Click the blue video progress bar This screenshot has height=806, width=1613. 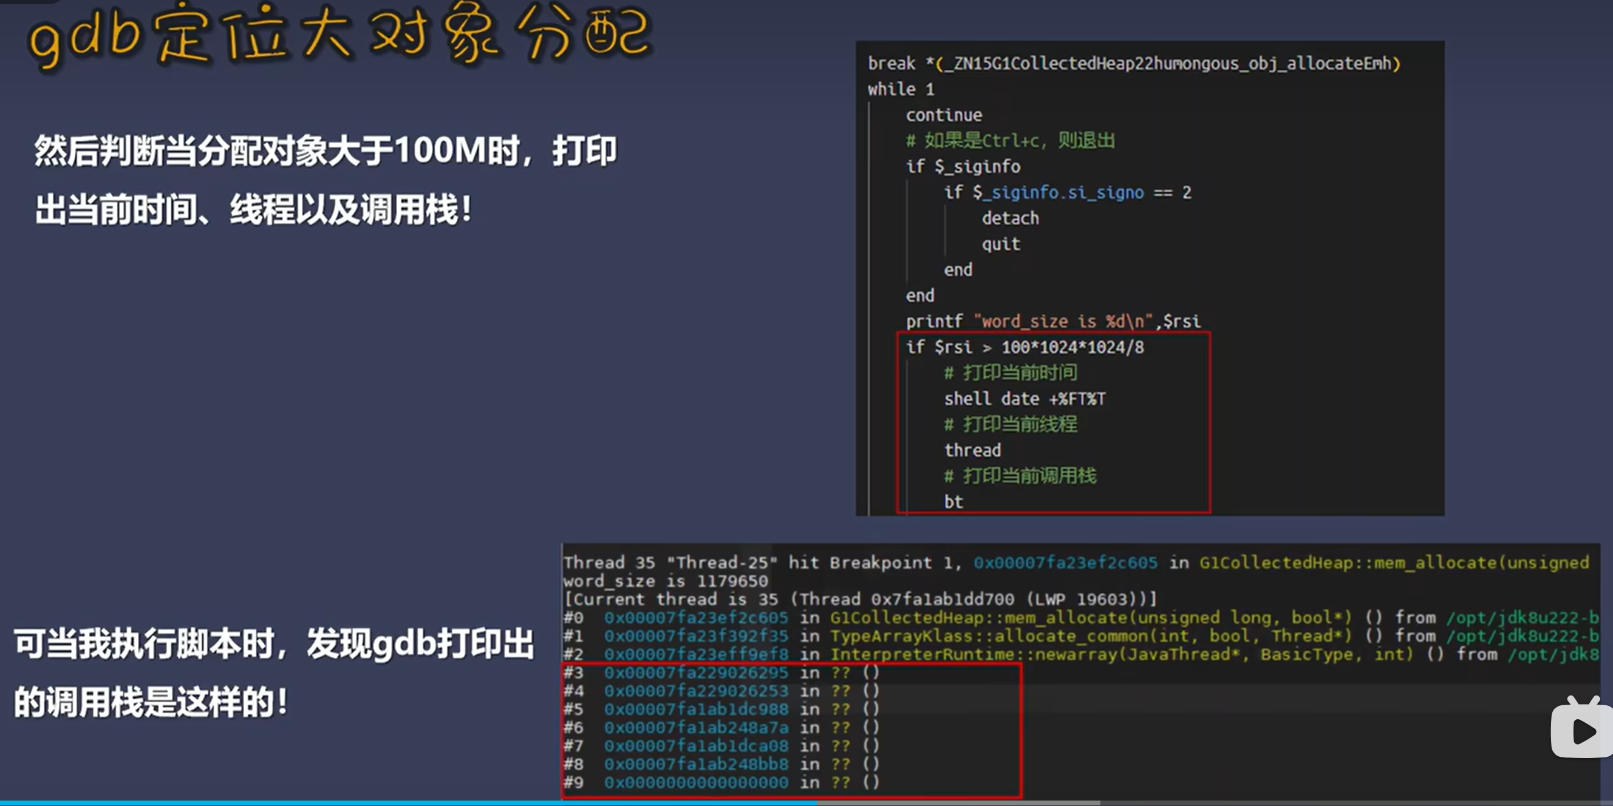coord(407,802)
